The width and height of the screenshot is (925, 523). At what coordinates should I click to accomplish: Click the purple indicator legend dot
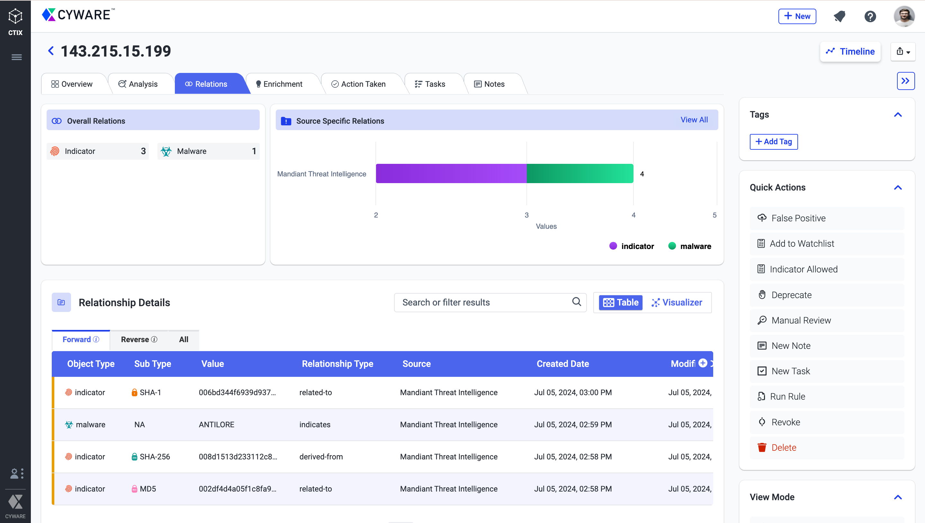(613, 246)
